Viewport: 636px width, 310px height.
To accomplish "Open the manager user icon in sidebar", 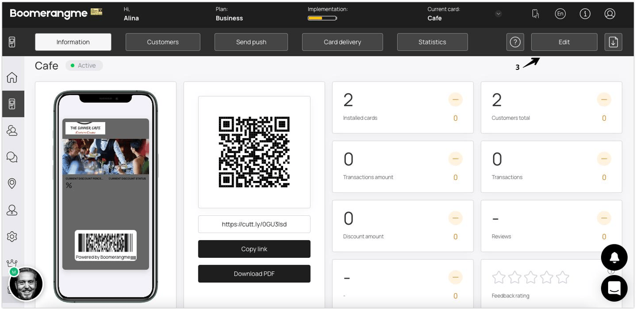I will 12,210.
